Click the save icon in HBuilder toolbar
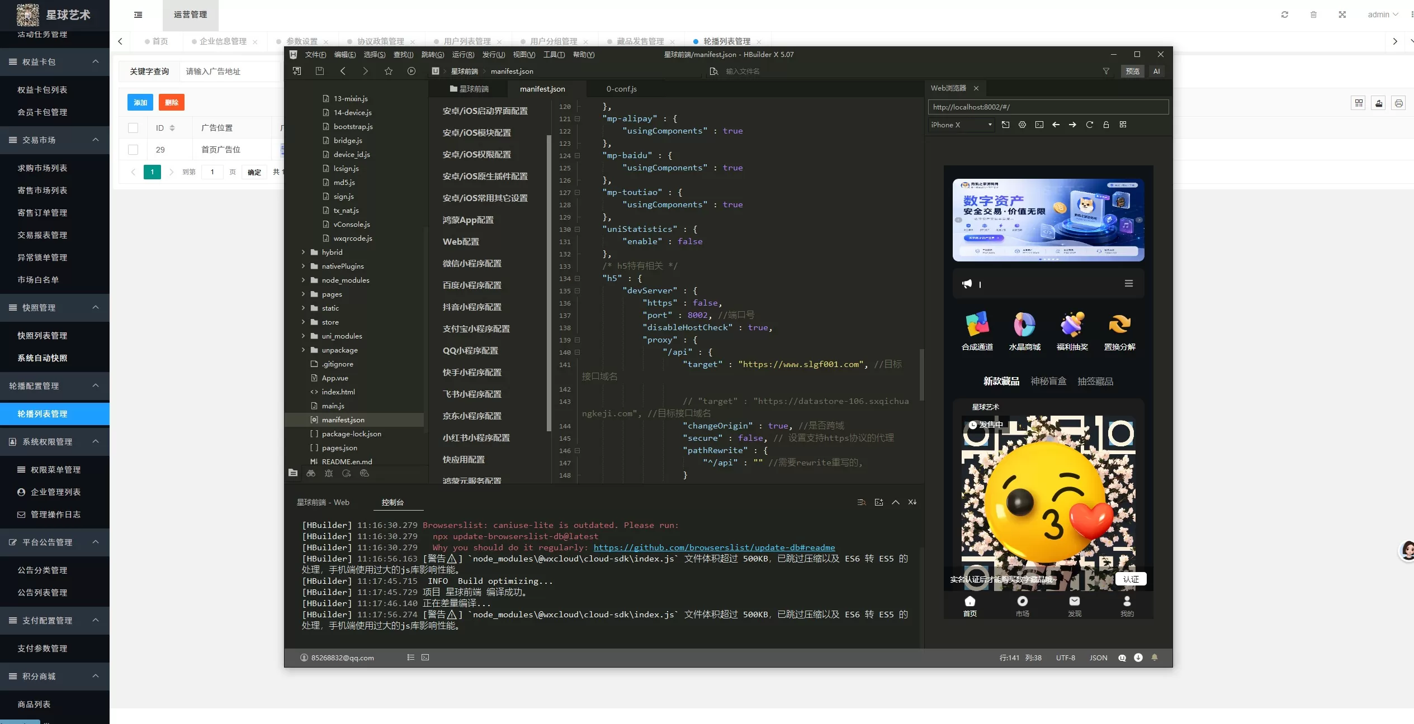The height and width of the screenshot is (724, 1414). pyautogui.click(x=320, y=71)
